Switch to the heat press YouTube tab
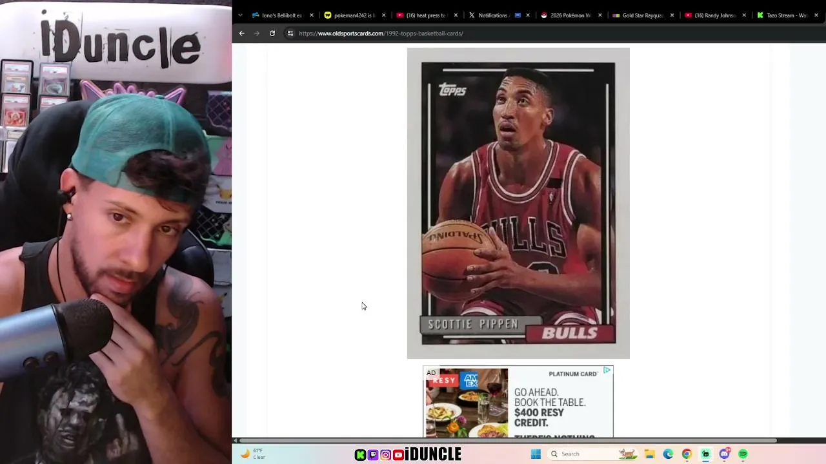The width and height of the screenshot is (826, 464). [x=426, y=15]
